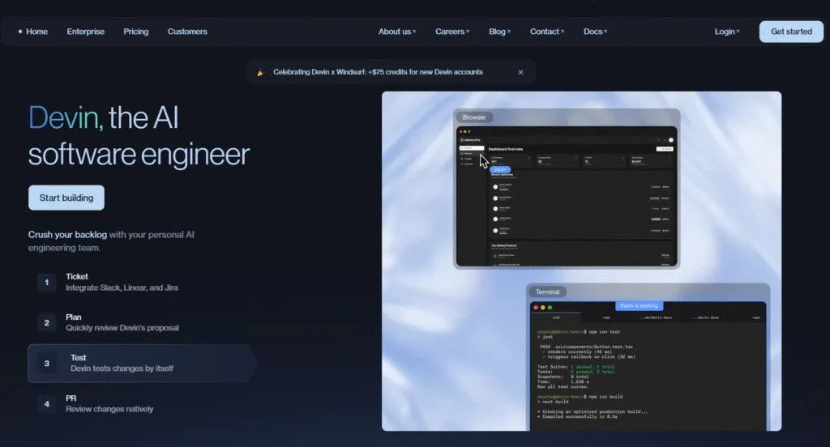
Task: Open the Blog link
Action: pyautogui.click(x=499, y=32)
